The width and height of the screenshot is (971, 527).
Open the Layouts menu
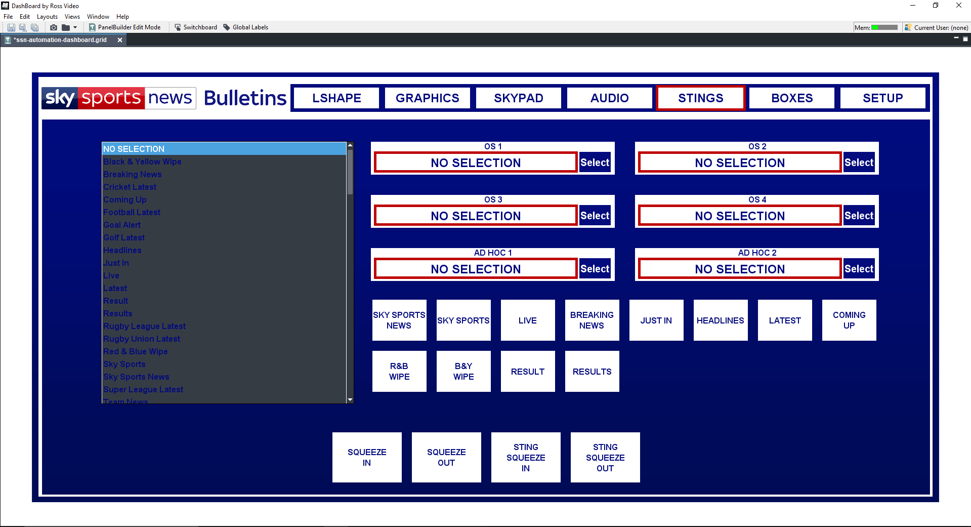[47, 17]
